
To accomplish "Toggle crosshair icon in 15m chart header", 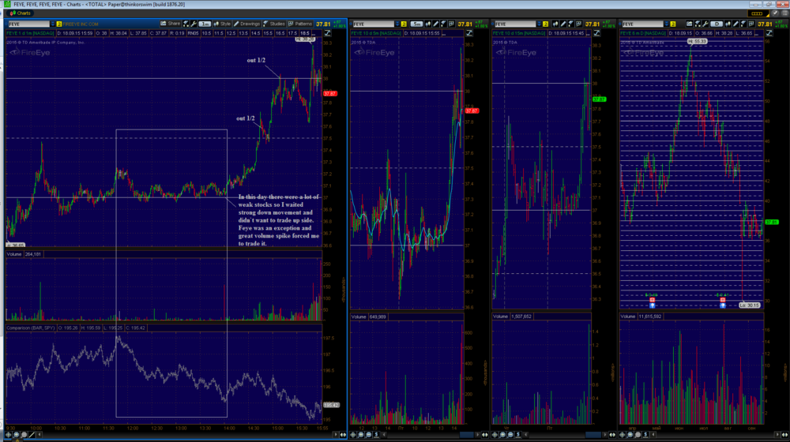I will click(596, 32).
